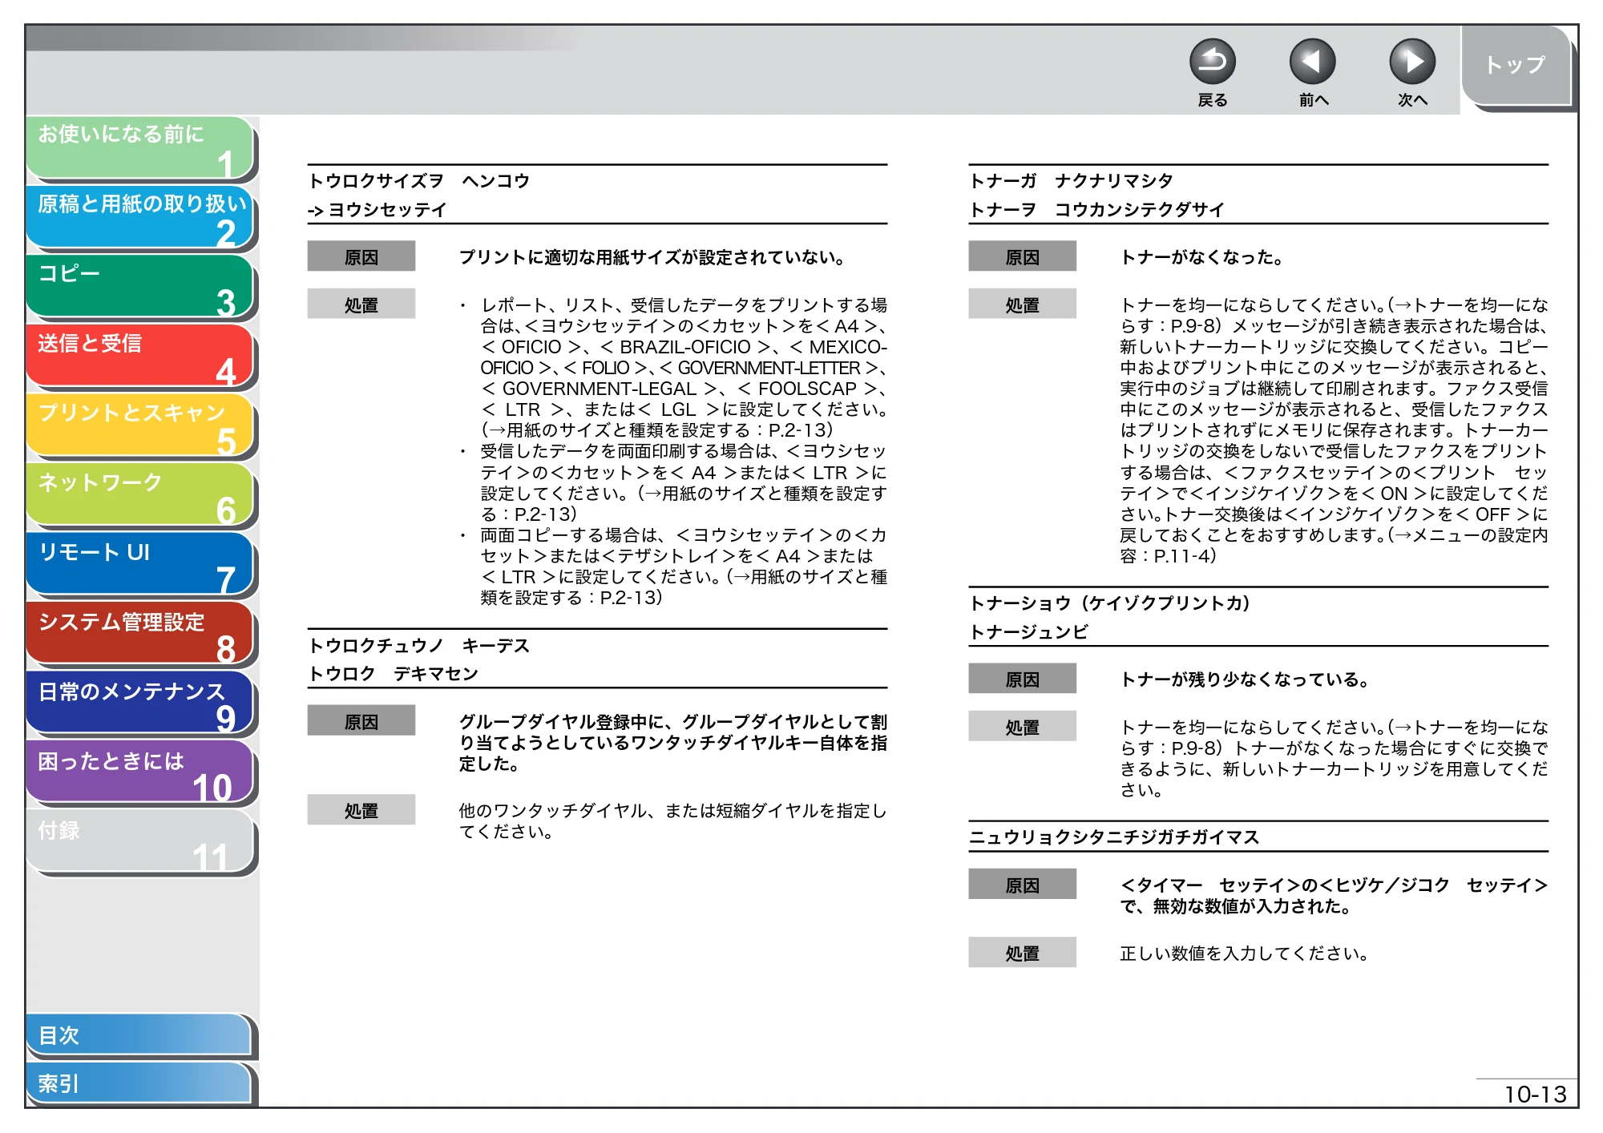Screen dimensions: 1603x1133
Task: Click heading トウロクチュウノ キーデス
Action: pyautogui.click(x=419, y=646)
